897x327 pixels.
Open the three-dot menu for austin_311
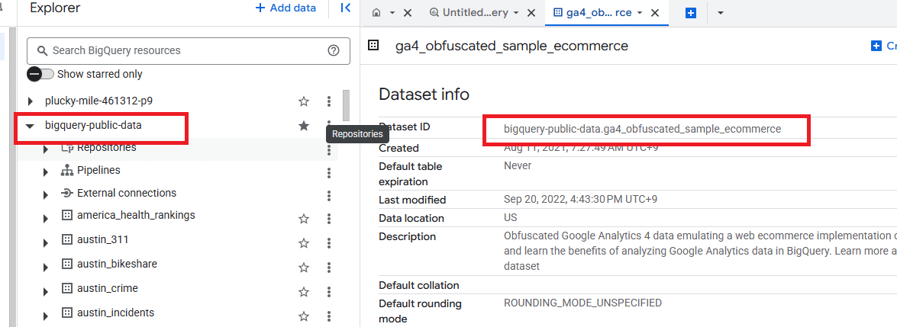coord(329,242)
